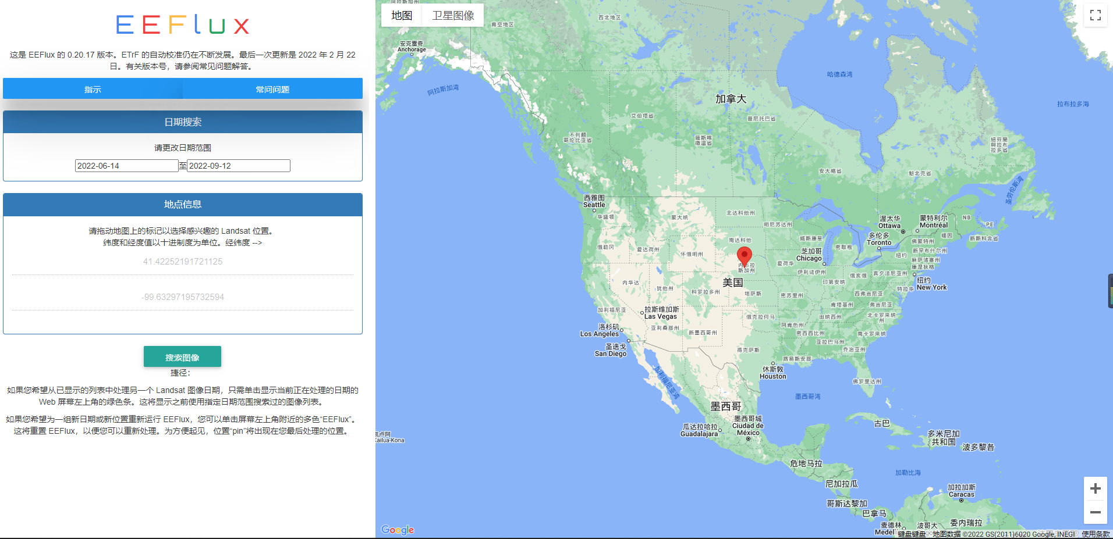Open the 使用条款 terms link
Screen dimensions: 1113x539
click(x=1096, y=534)
